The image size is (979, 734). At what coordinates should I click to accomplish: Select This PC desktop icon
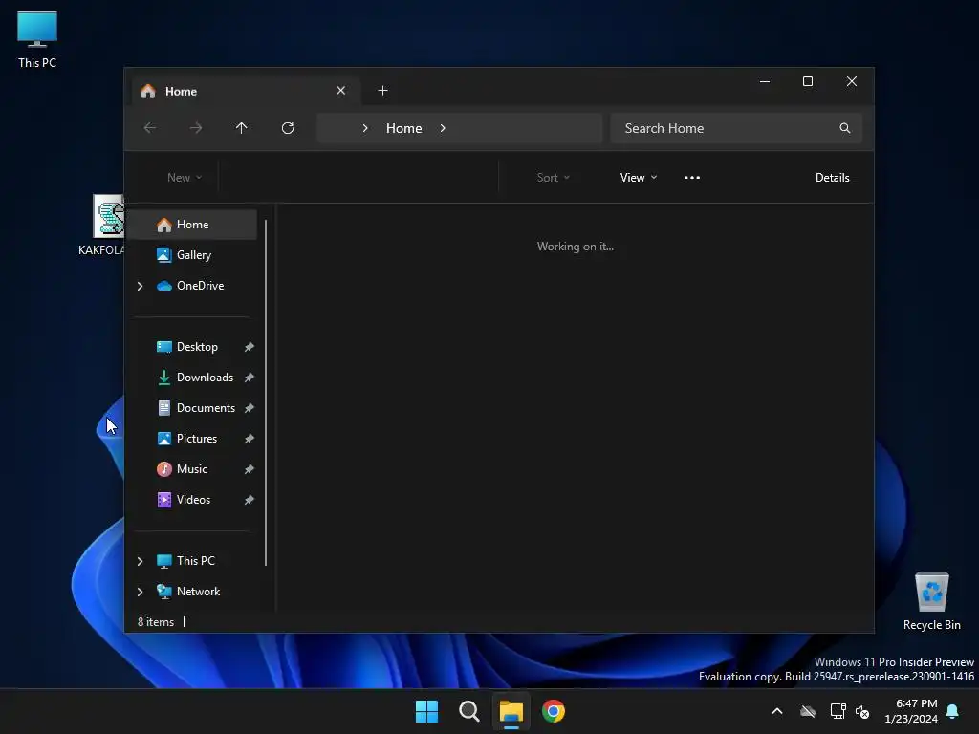tap(37, 40)
